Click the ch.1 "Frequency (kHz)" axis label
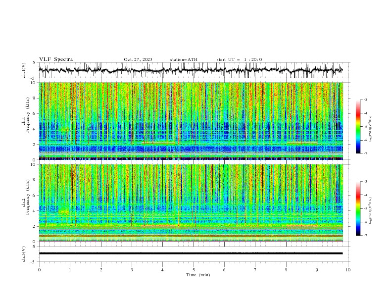Viewport: 392px width, 303px height. click(x=28, y=115)
